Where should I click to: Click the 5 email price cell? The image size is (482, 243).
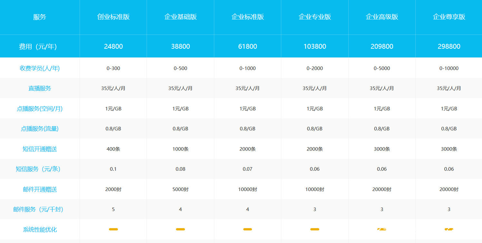113,209
